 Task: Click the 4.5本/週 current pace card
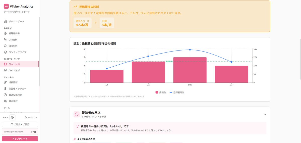pyautogui.click(x=83, y=23)
